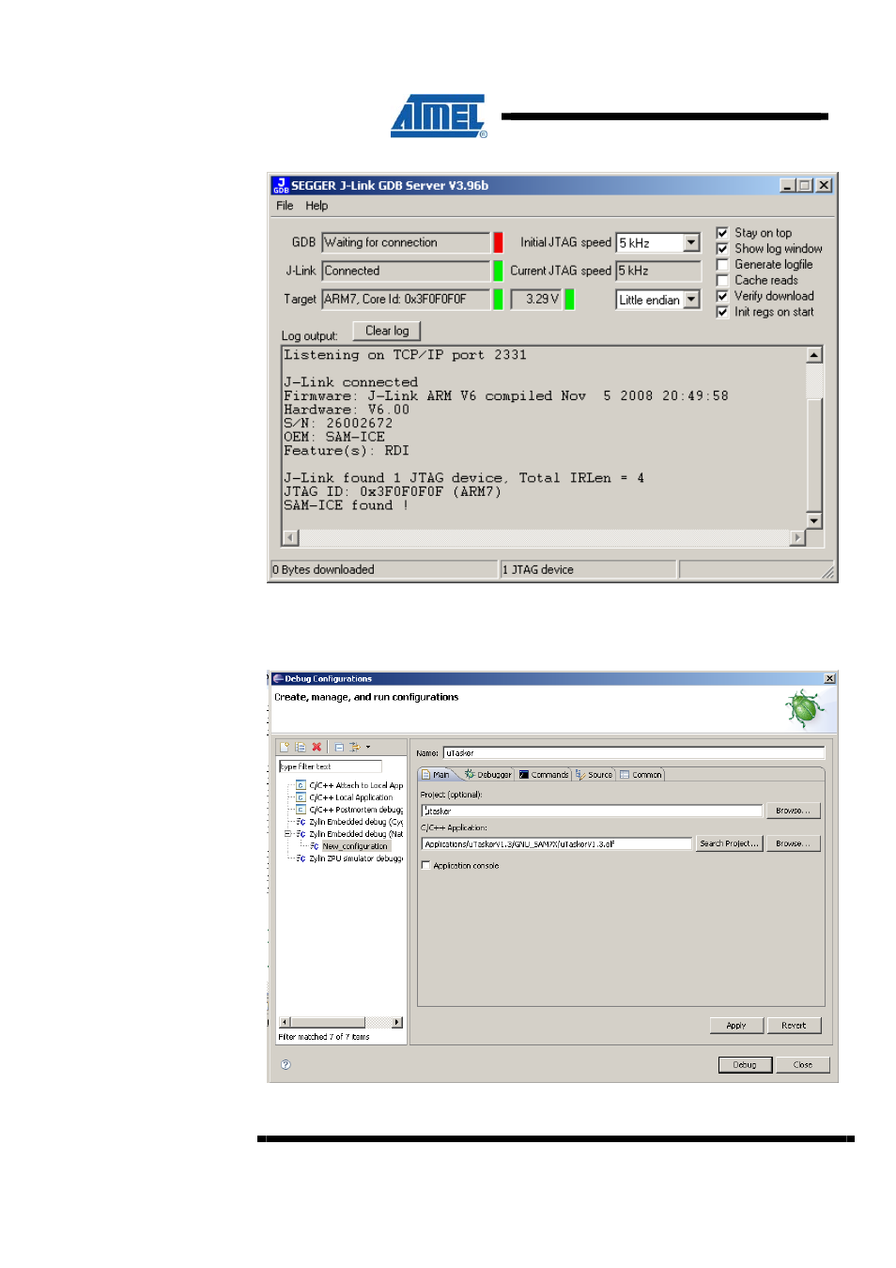896x1268 pixels.
Task: Switch to Commands tab
Action: point(544,775)
